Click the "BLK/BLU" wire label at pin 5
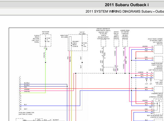This screenshot has height=121, width=164. tap(27, 85)
